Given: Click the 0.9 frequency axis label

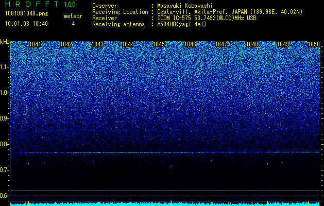Looking at the screenshot, I should [x=4, y=118].
